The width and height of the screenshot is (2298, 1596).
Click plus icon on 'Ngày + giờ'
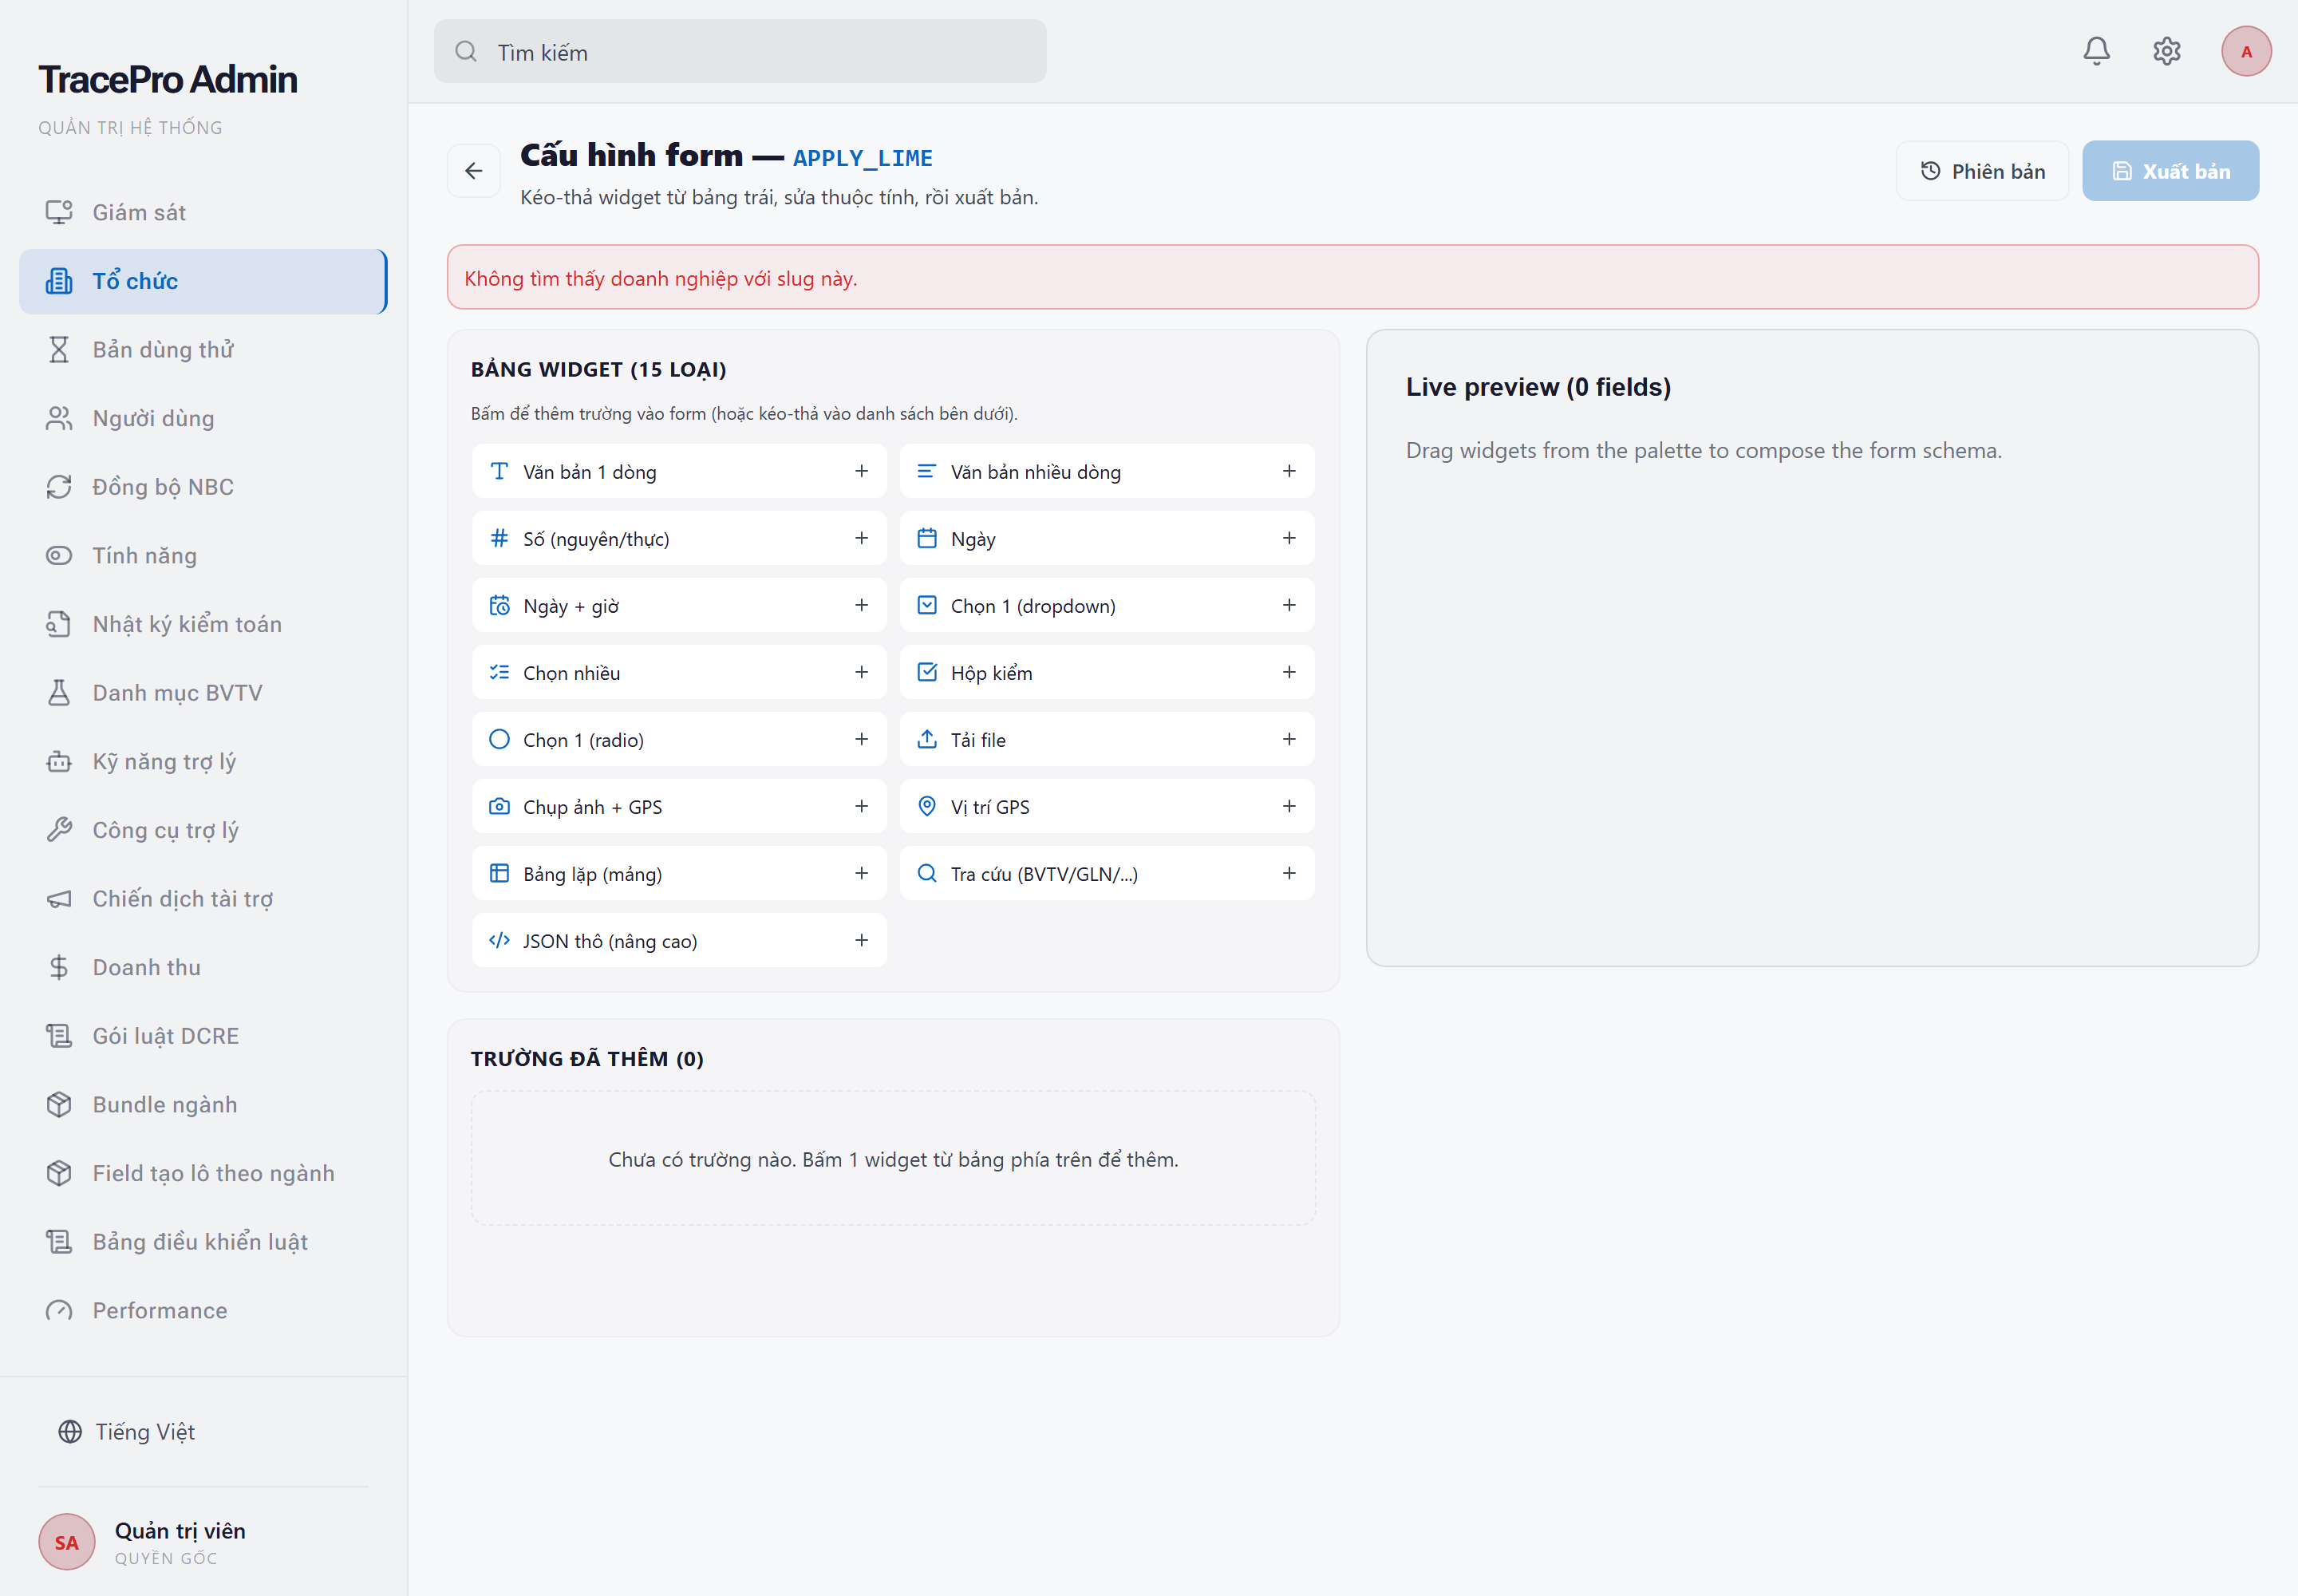(x=861, y=605)
